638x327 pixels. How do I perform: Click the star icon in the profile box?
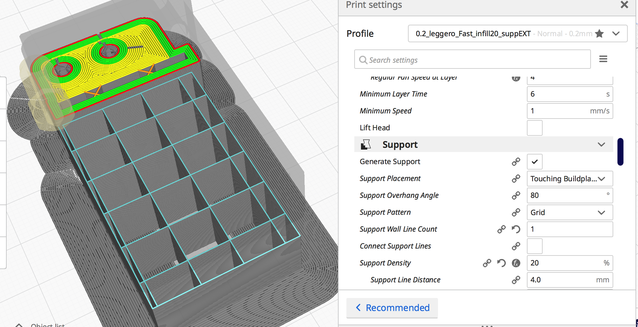(x=599, y=33)
